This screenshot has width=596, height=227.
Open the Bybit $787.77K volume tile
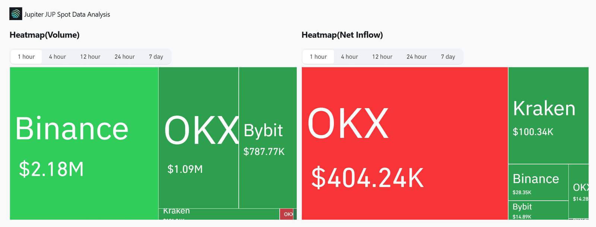[x=268, y=138]
